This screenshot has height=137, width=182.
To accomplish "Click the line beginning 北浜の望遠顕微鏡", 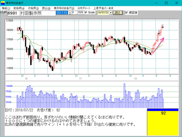I will pos(70,125).
